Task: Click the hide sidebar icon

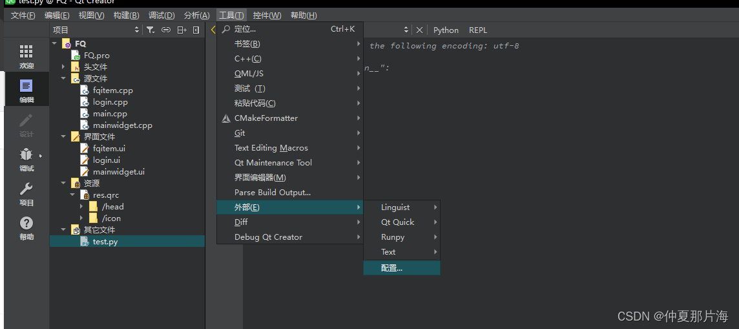Action: coord(196,30)
